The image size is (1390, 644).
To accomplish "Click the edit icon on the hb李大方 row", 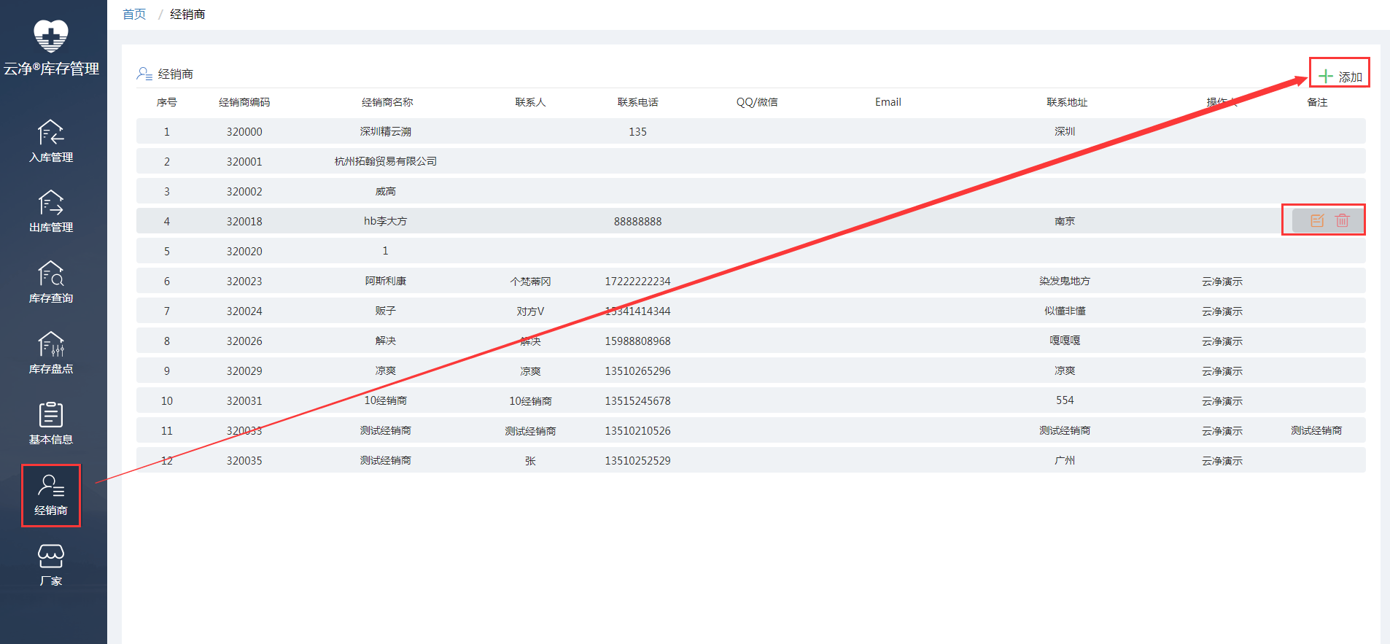I will 1316,220.
